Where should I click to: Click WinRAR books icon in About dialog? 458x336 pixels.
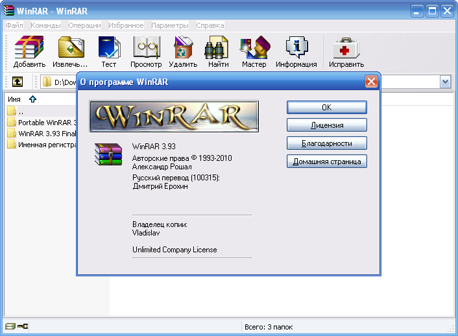(108, 154)
